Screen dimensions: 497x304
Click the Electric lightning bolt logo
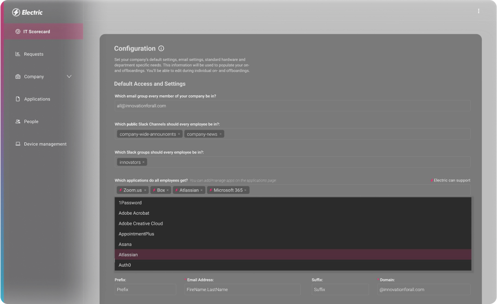16,12
